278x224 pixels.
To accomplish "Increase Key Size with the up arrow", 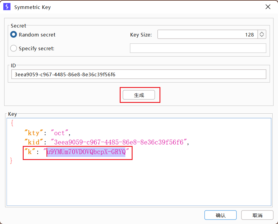I will coord(262,33).
